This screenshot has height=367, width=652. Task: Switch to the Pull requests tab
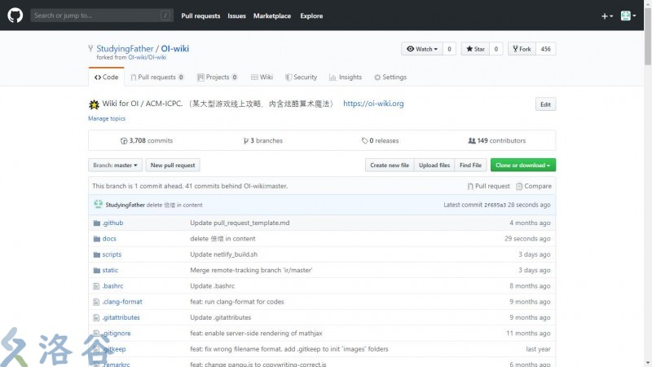coord(156,77)
